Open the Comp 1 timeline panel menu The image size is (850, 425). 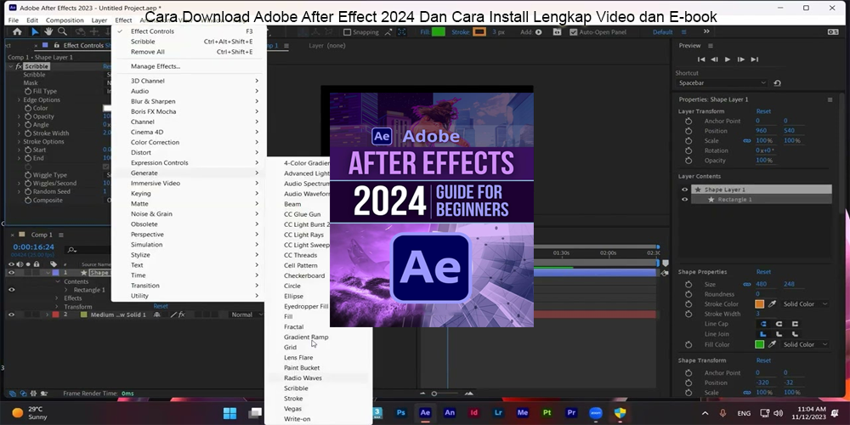click(61, 235)
